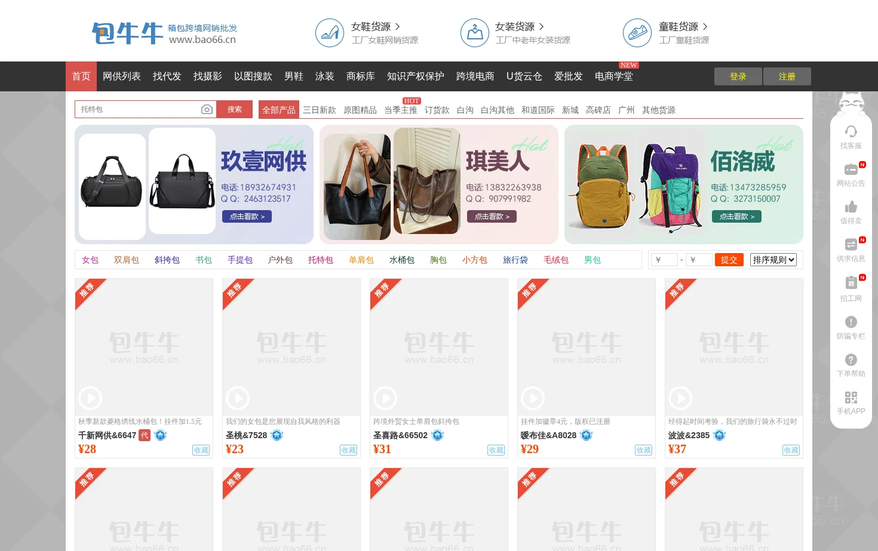Viewport: 878px width, 551px height.
Task: Click verified badge beside 暧布佳&A8028
Action: coord(586,435)
